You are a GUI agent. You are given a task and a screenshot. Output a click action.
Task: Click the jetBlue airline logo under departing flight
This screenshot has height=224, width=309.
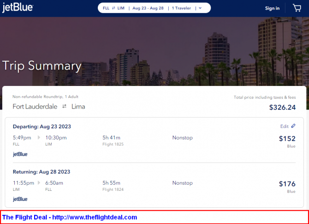point(20,154)
